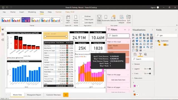Add a new report page
This screenshot has width=178, height=100.
tap(66, 95)
